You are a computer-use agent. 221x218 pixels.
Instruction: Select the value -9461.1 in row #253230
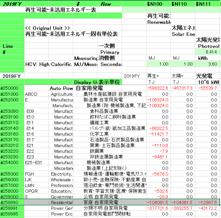pos(159,157)
